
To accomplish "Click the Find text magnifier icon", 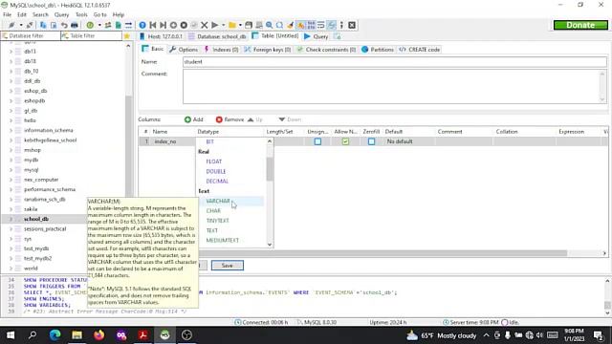I will (270, 25).
